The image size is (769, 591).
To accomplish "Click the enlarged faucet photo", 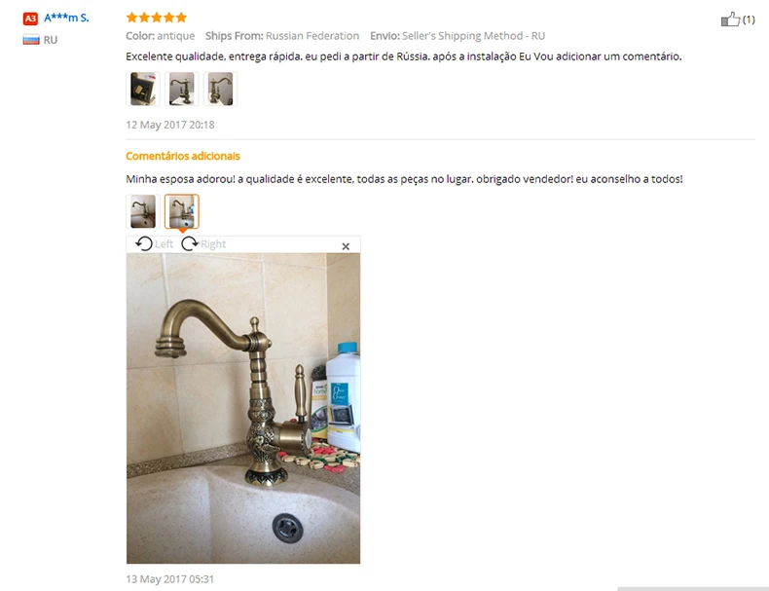I will click(243, 408).
